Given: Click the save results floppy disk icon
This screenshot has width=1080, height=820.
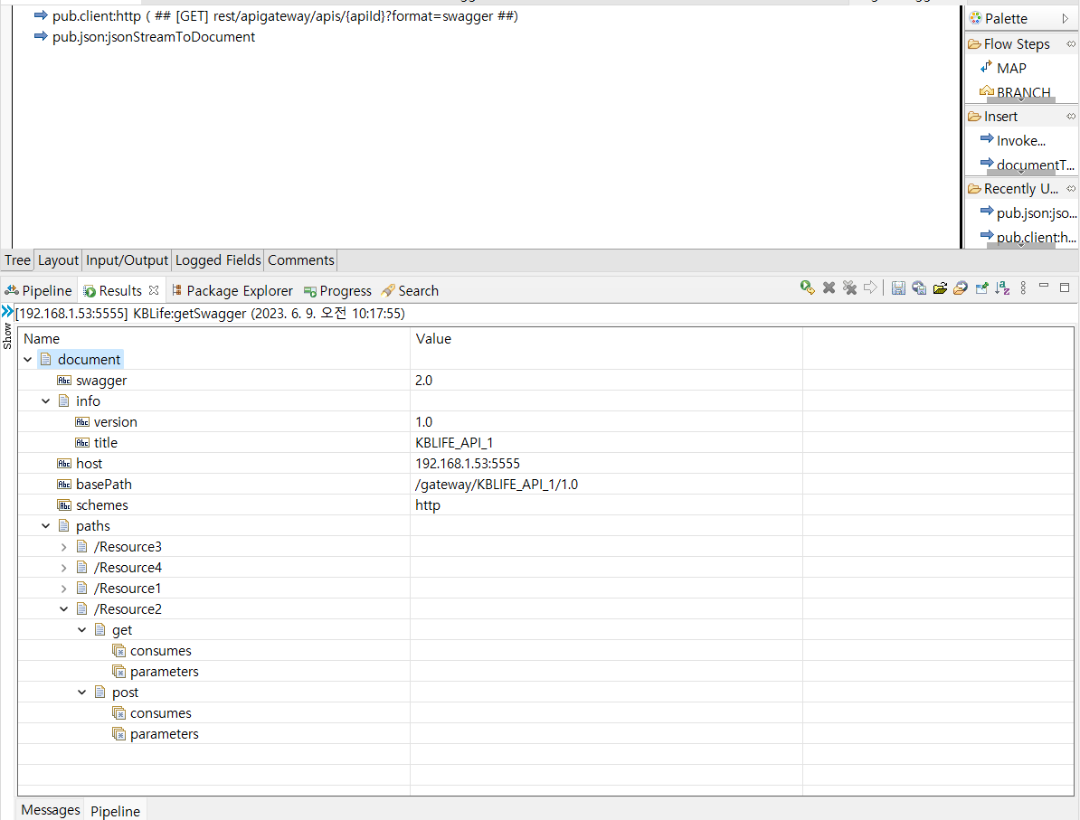Looking at the screenshot, I should click(x=898, y=287).
